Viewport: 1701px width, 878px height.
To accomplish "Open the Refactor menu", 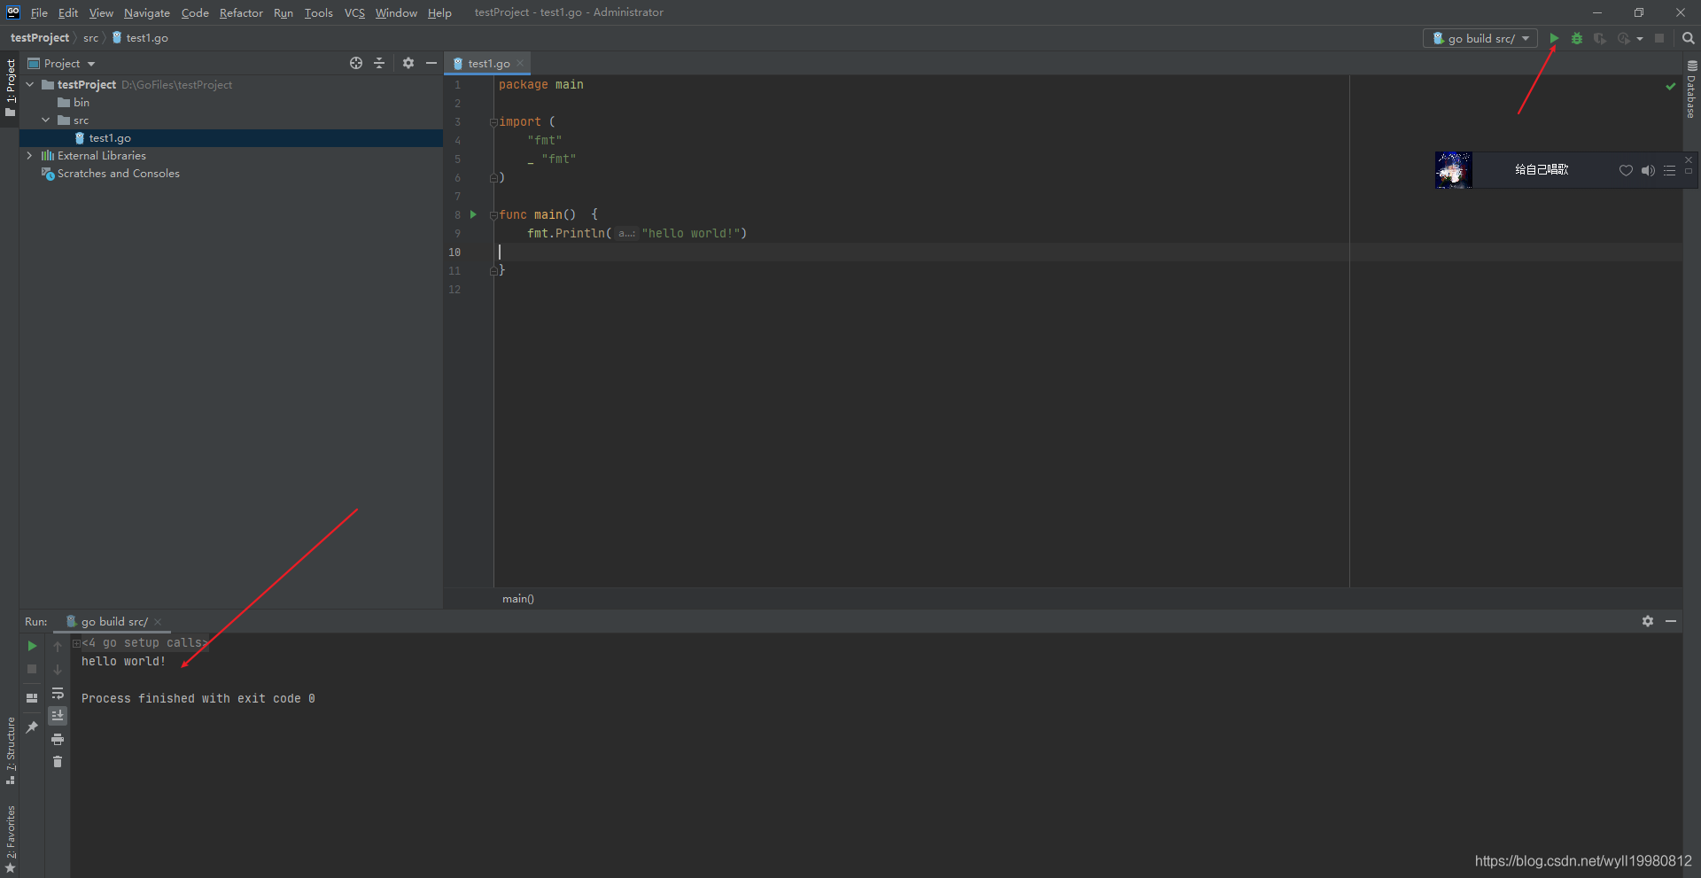I will coord(241,12).
